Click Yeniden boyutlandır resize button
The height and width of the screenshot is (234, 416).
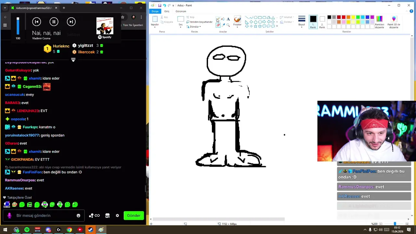[199, 22]
